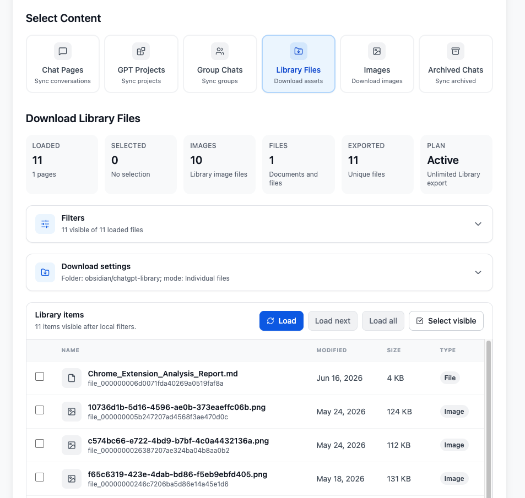
Task: Click the May 18, 2026 date cell
Action: pyautogui.click(x=340, y=479)
